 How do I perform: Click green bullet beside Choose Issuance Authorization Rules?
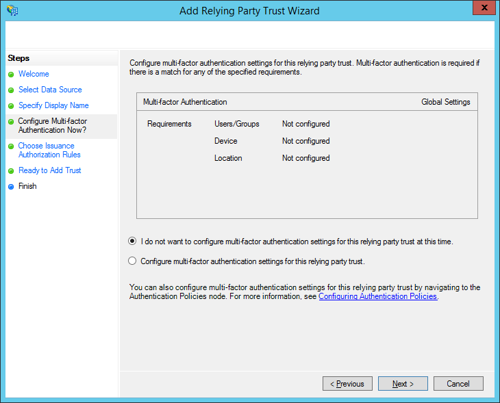point(11,146)
